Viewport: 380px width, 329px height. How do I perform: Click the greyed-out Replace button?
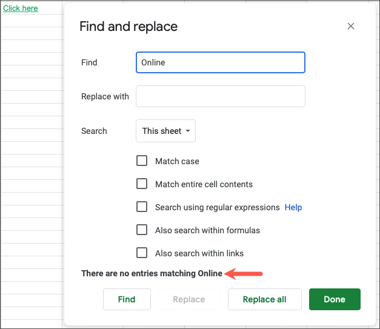point(188,299)
